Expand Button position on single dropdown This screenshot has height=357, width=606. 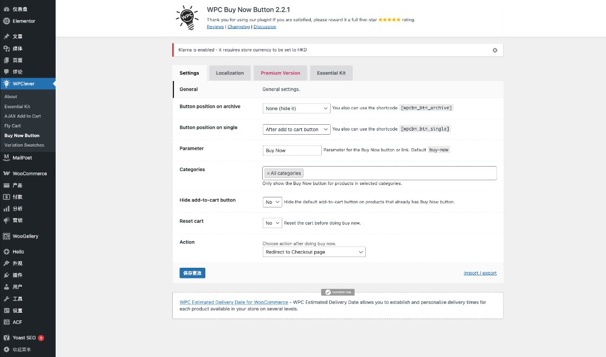(x=296, y=129)
